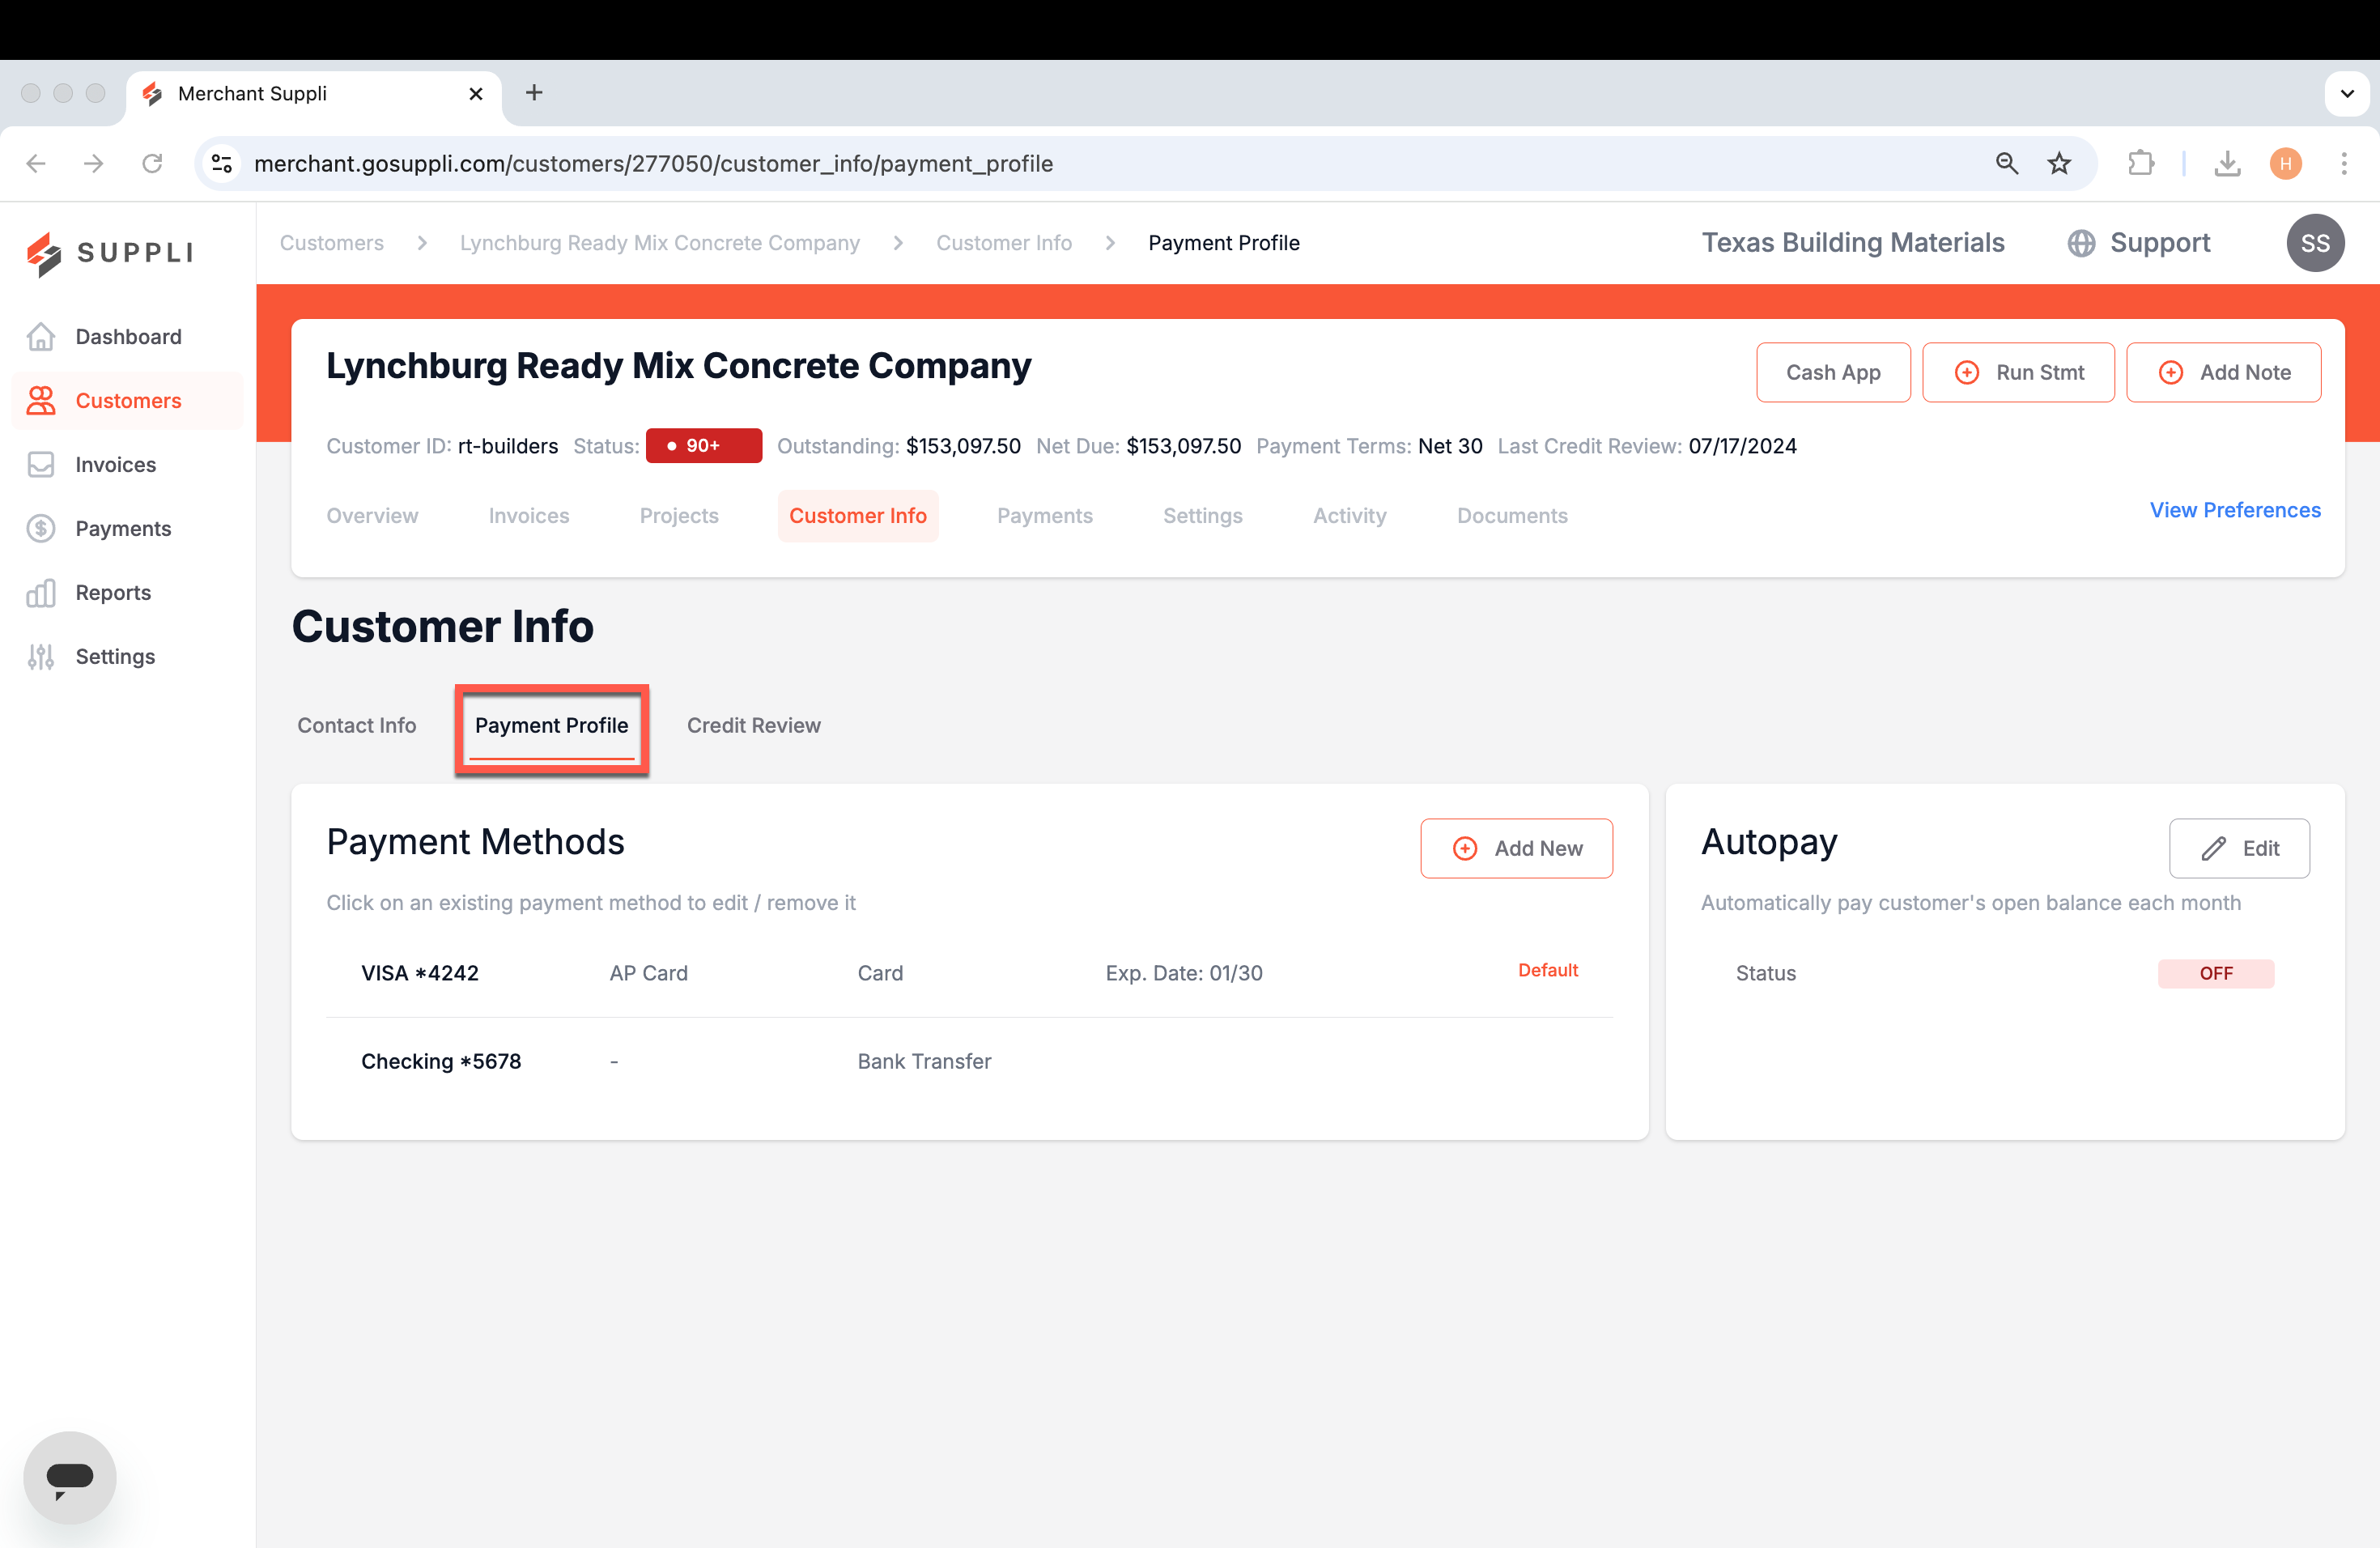The width and height of the screenshot is (2380, 1548).
Task: Click the address bar URL field
Action: pyautogui.click(x=1100, y=163)
